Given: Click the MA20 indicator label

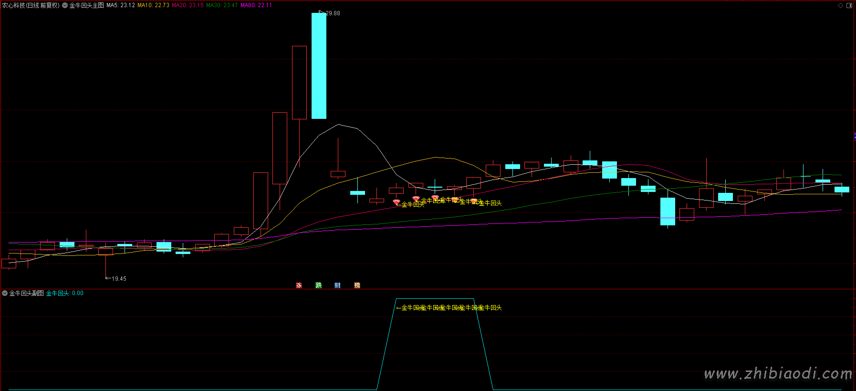Looking at the screenshot, I should 188,5.
